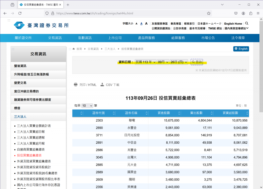The height and width of the screenshot is (189, 263).
Task: Sort by 證券名稱 column arrows
Action: pos(147,113)
